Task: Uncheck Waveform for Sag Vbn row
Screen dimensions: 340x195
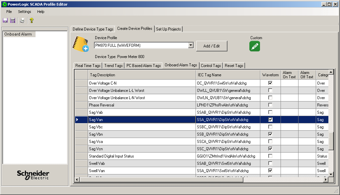Action: [x=270, y=134]
